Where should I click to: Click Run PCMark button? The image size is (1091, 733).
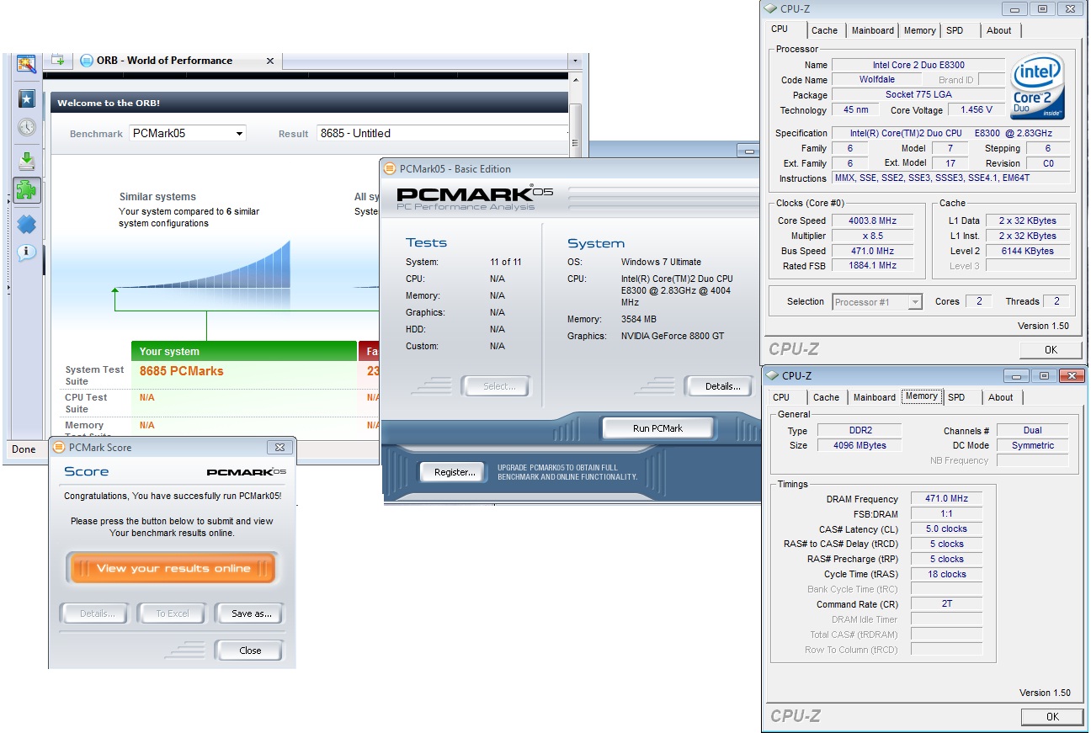(x=657, y=428)
